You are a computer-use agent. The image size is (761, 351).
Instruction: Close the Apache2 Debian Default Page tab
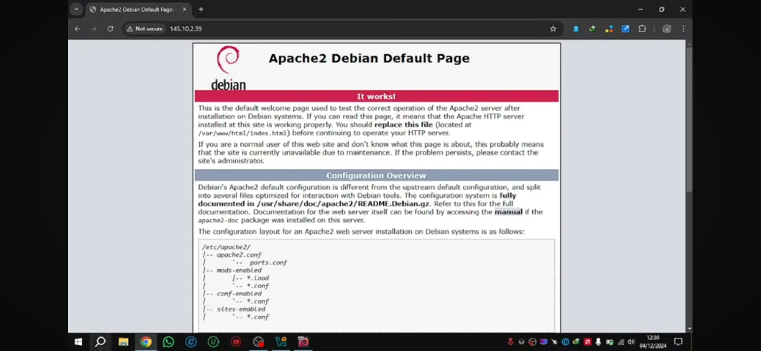185,10
